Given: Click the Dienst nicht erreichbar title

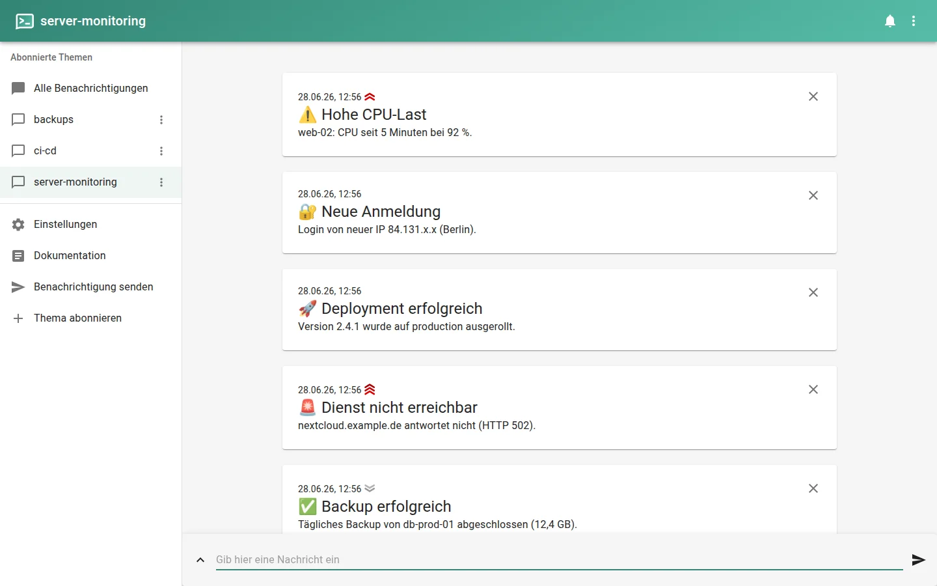Looking at the screenshot, I should pyautogui.click(x=399, y=408).
